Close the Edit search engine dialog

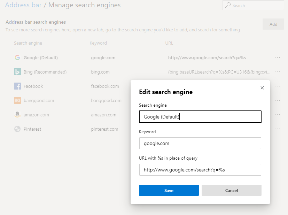(x=262, y=88)
